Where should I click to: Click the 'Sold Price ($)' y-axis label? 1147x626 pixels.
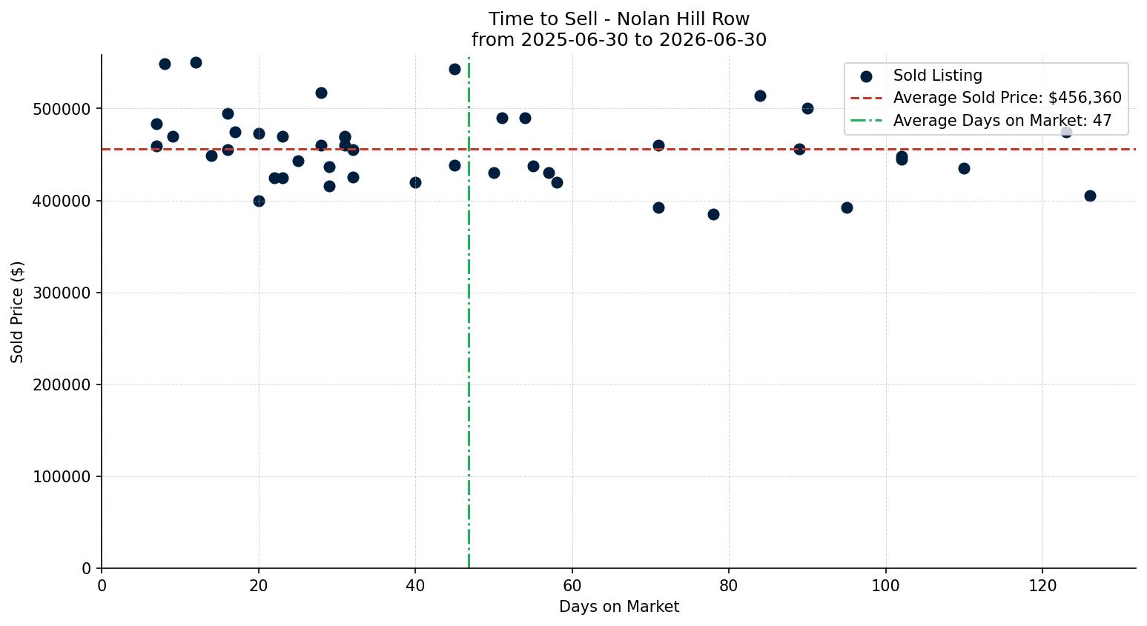[18, 312]
